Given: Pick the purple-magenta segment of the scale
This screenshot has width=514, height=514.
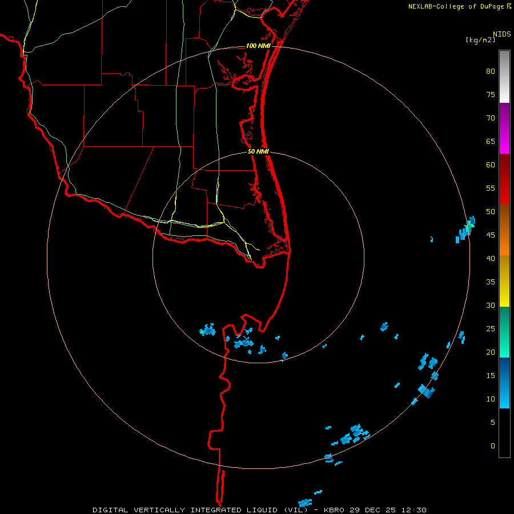Looking at the screenshot, I should (504, 128).
